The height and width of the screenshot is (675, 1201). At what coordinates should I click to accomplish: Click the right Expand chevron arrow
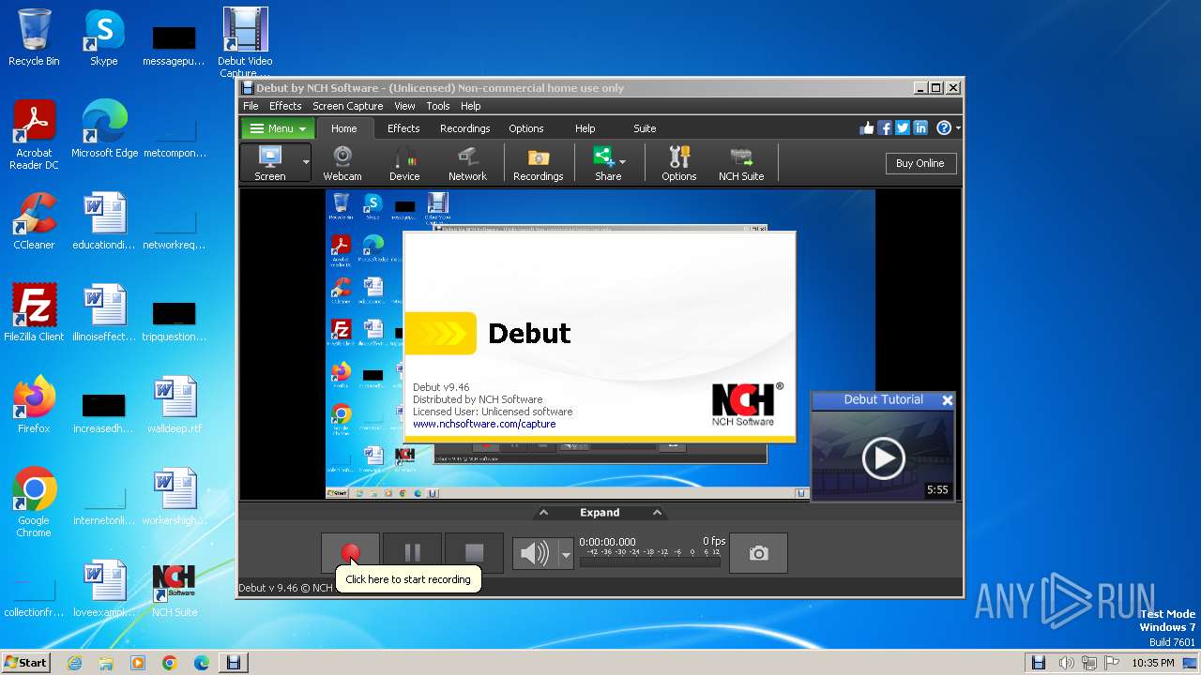(x=657, y=513)
